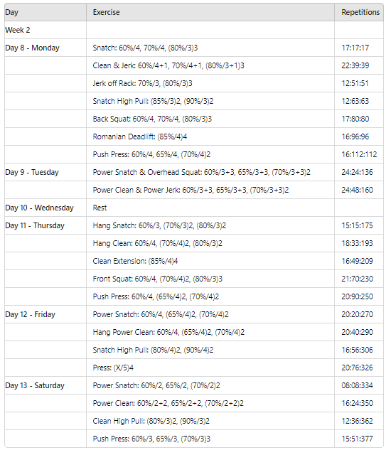Click the Day 11 - Thursday cell
Viewport: 386px width, 450px height.
[45, 225]
